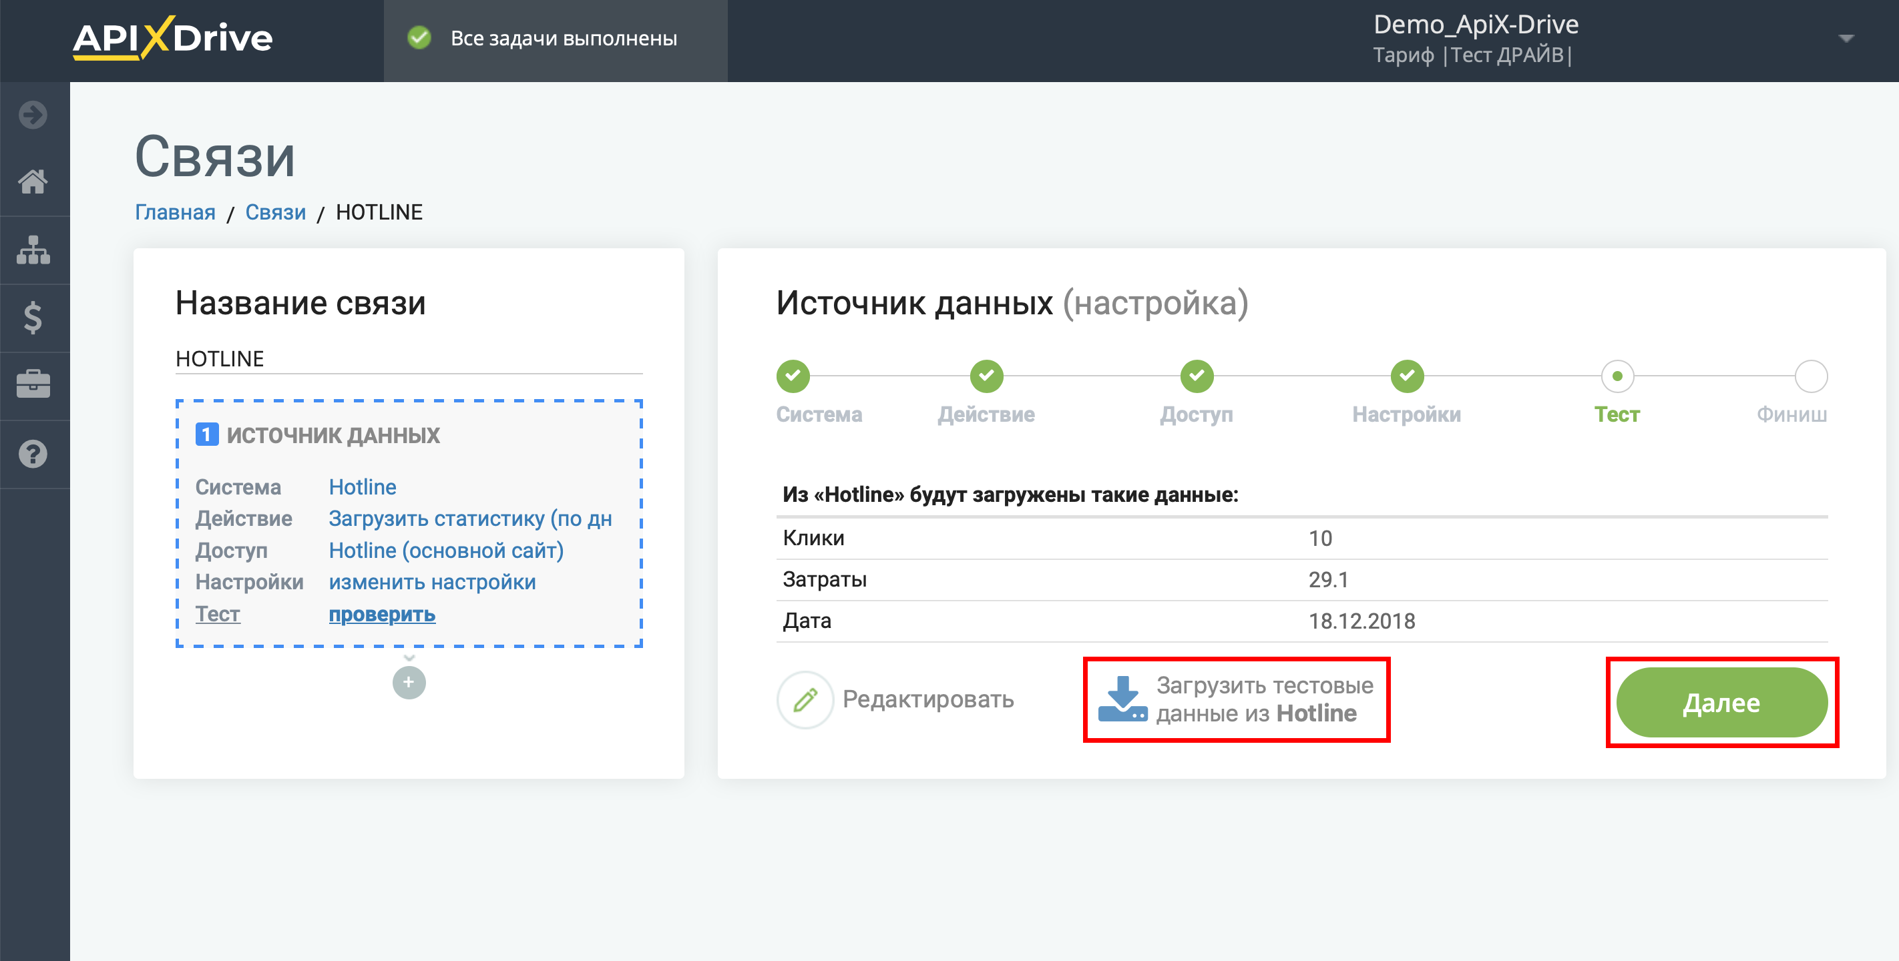This screenshot has height=961, width=1899.
Task: Click the Редактировать label
Action: tap(927, 699)
